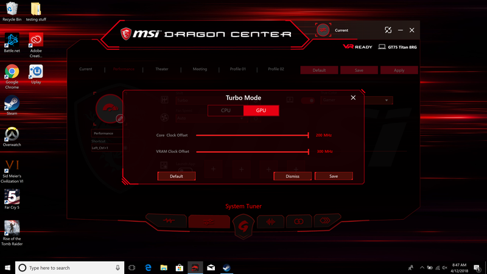The width and height of the screenshot is (487, 274).
Task: Click the pencil edit badge on profile icon
Action: (x=120, y=118)
